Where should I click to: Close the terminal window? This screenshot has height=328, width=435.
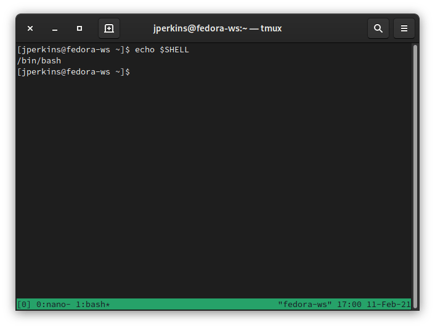pyautogui.click(x=30, y=28)
